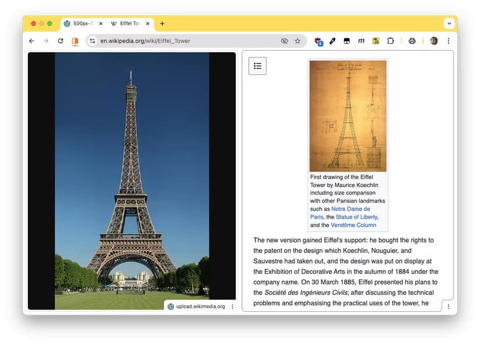
Task: Click the site information icon in address bar
Action: pos(93,41)
